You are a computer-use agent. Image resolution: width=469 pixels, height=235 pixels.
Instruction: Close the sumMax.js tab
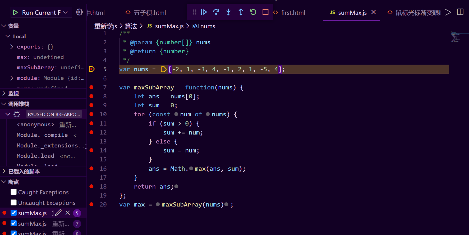(374, 12)
